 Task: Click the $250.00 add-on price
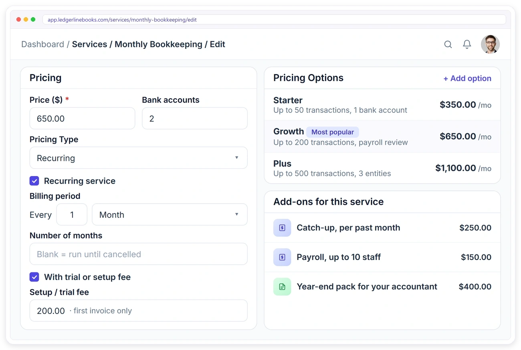pos(475,228)
